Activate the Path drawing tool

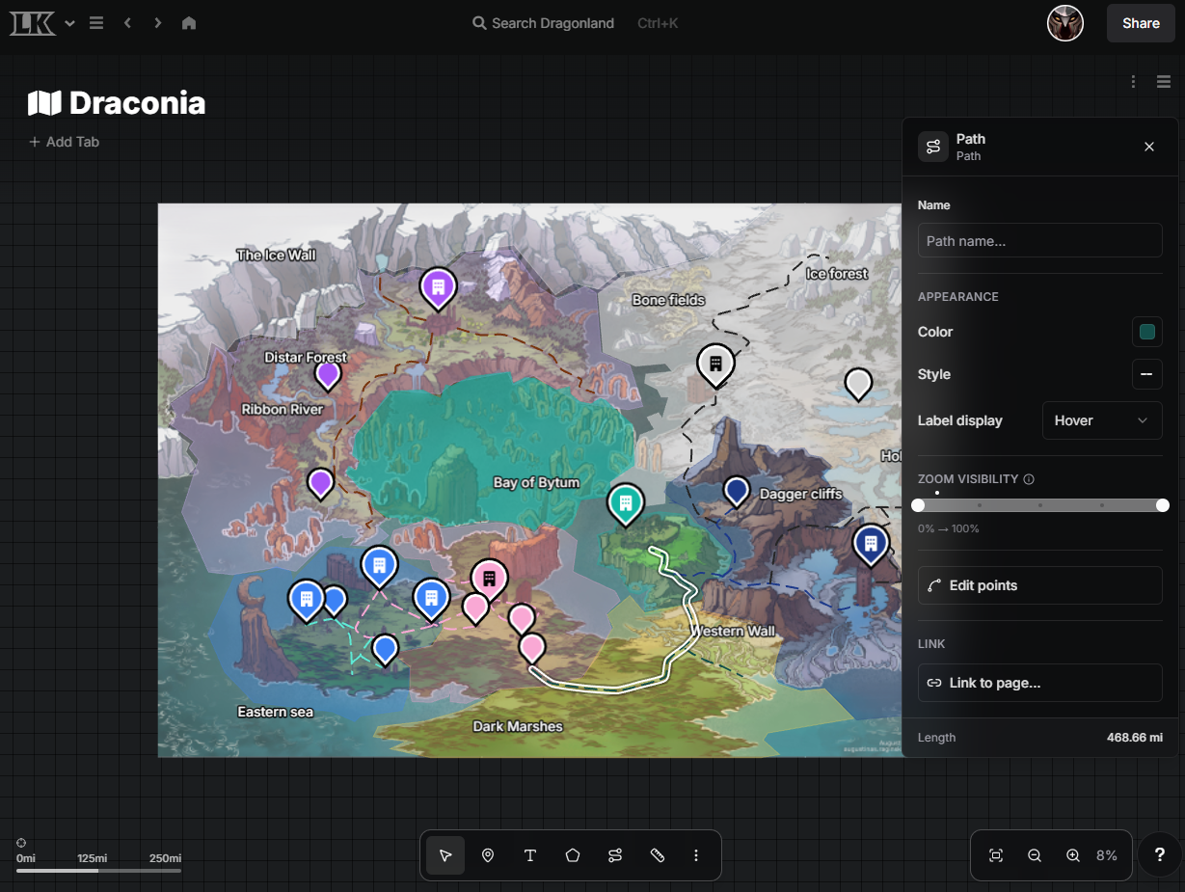coord(615,855)
